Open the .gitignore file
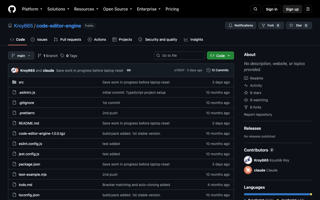This screenshot has width=320, height=200. click(26, 103)
